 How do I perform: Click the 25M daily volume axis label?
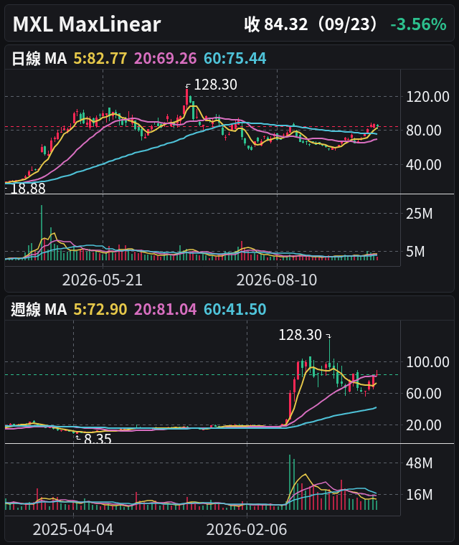point(420,214)
